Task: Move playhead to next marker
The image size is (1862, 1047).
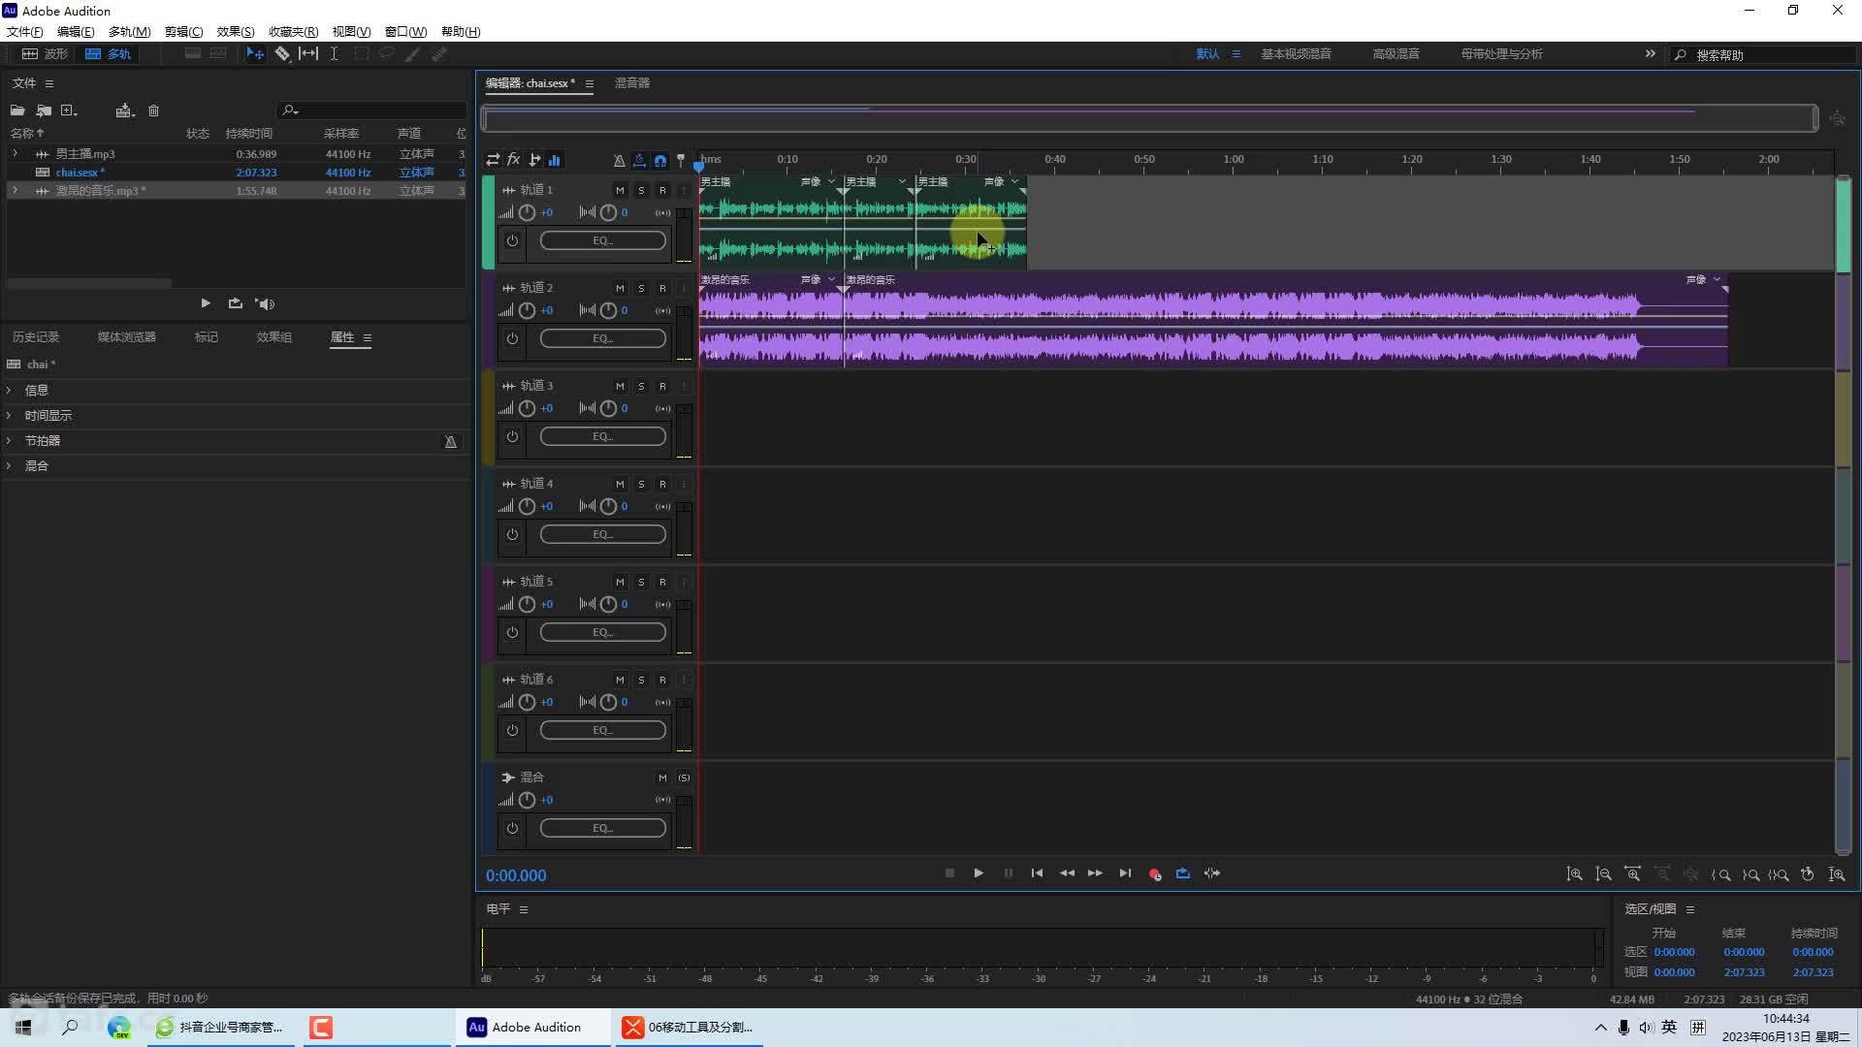Action: [x=1125, y=873]
